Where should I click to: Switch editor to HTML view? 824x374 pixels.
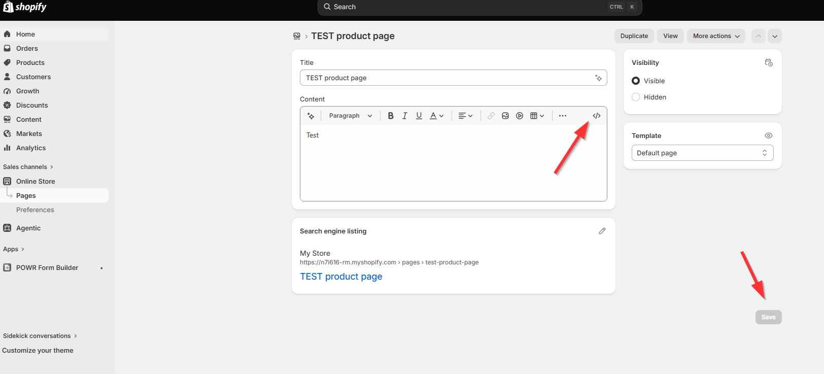pos(597,116)
